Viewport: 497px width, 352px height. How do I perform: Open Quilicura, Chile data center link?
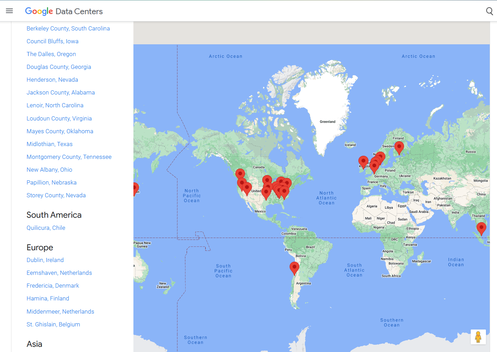click(x=46, y=228)
